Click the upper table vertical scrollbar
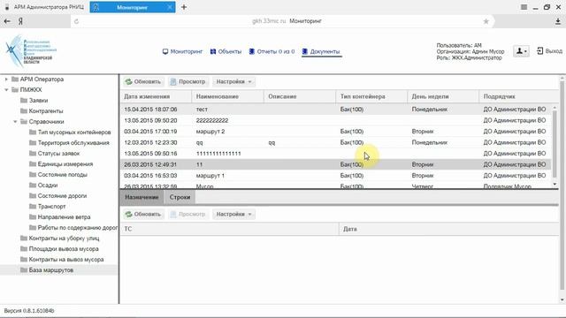This screenshot has width=566, height=318. [x=555, y=144]
